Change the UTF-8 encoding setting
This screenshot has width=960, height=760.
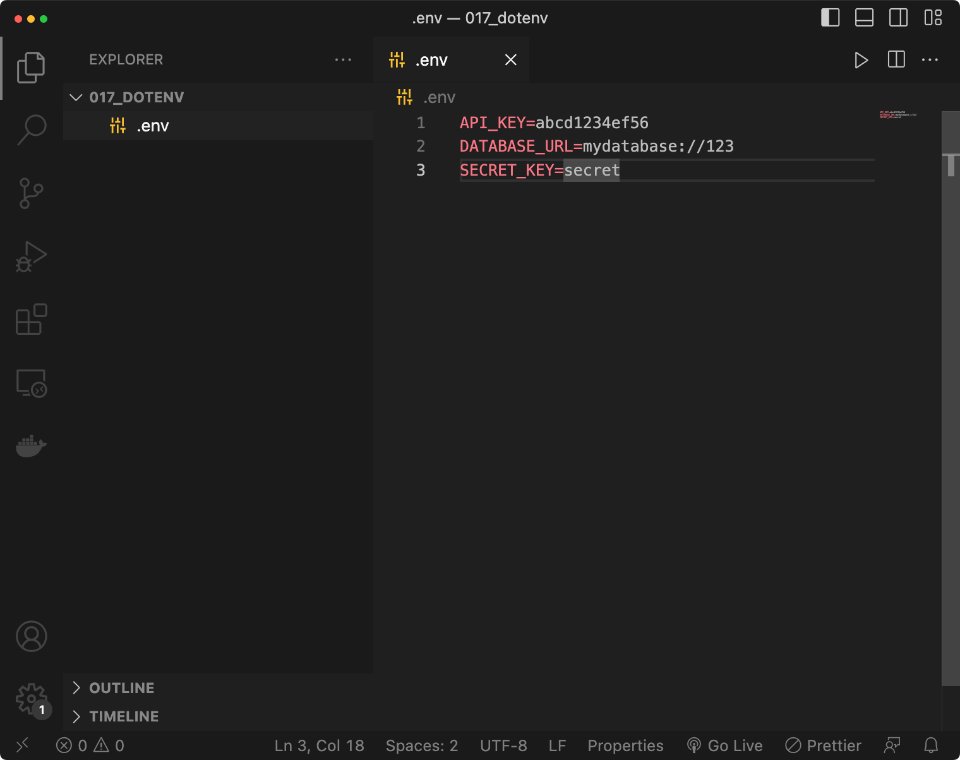(503, 745)
